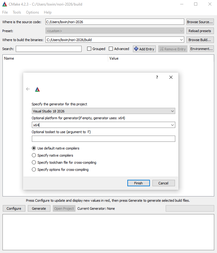Open the optional platform x64 dropdown
Viewport: 217px width, 253px height.
[172, 125]
